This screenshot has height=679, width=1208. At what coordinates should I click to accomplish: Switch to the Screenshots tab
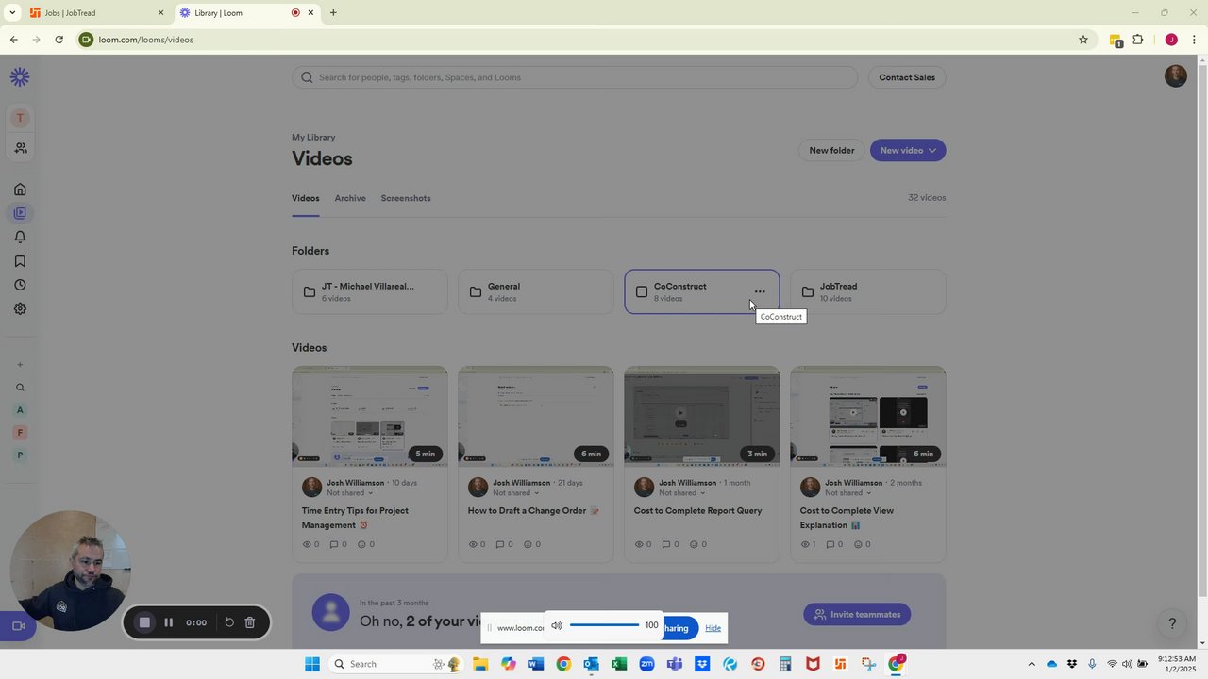pyautogui.click(x=406, y=198)
